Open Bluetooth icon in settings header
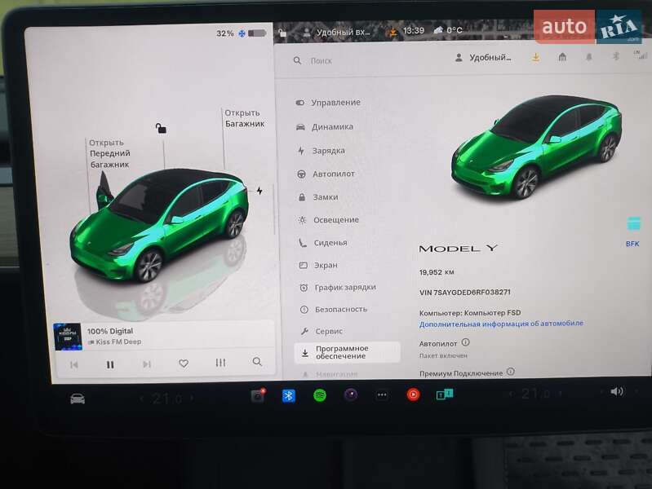The height and width of the screenshot is (489, 652). [x=616, y=56]
